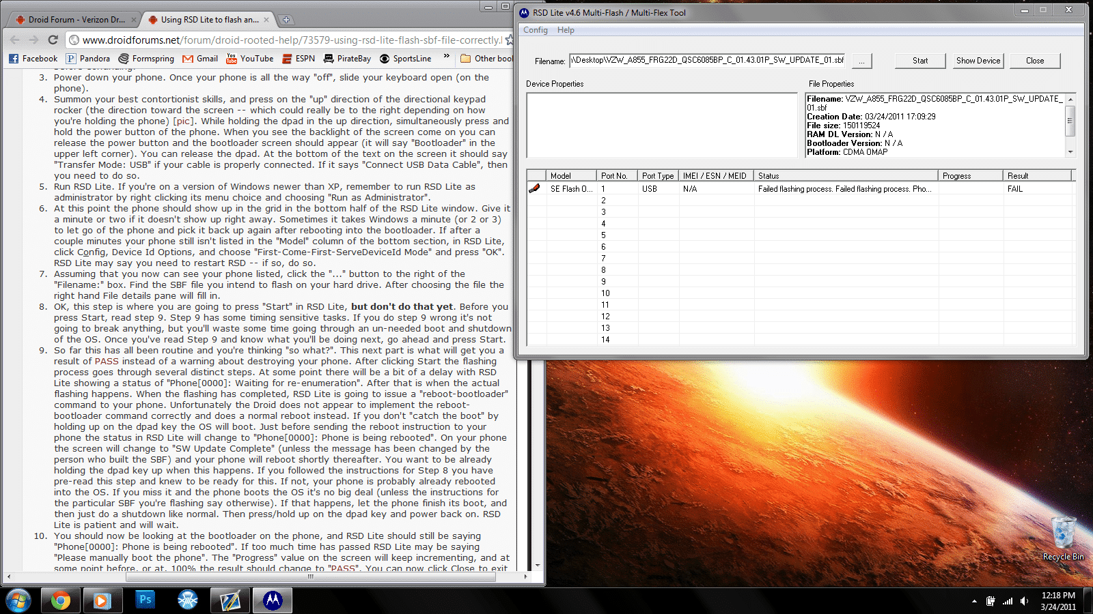Click the Device Properties empty text box
This screenshot has height=614, width=1093.
tap(662, 125)
